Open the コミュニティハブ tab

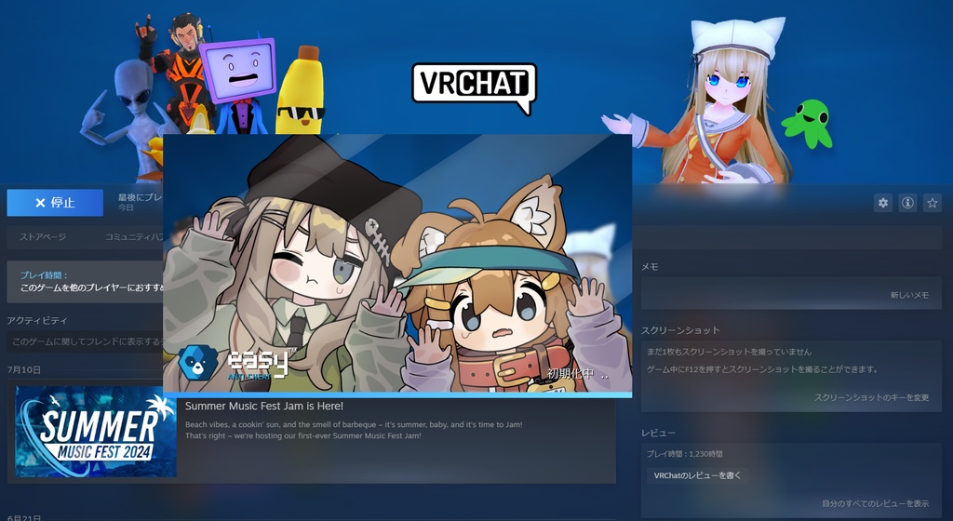pyautogui.click(x=134, y=237)
